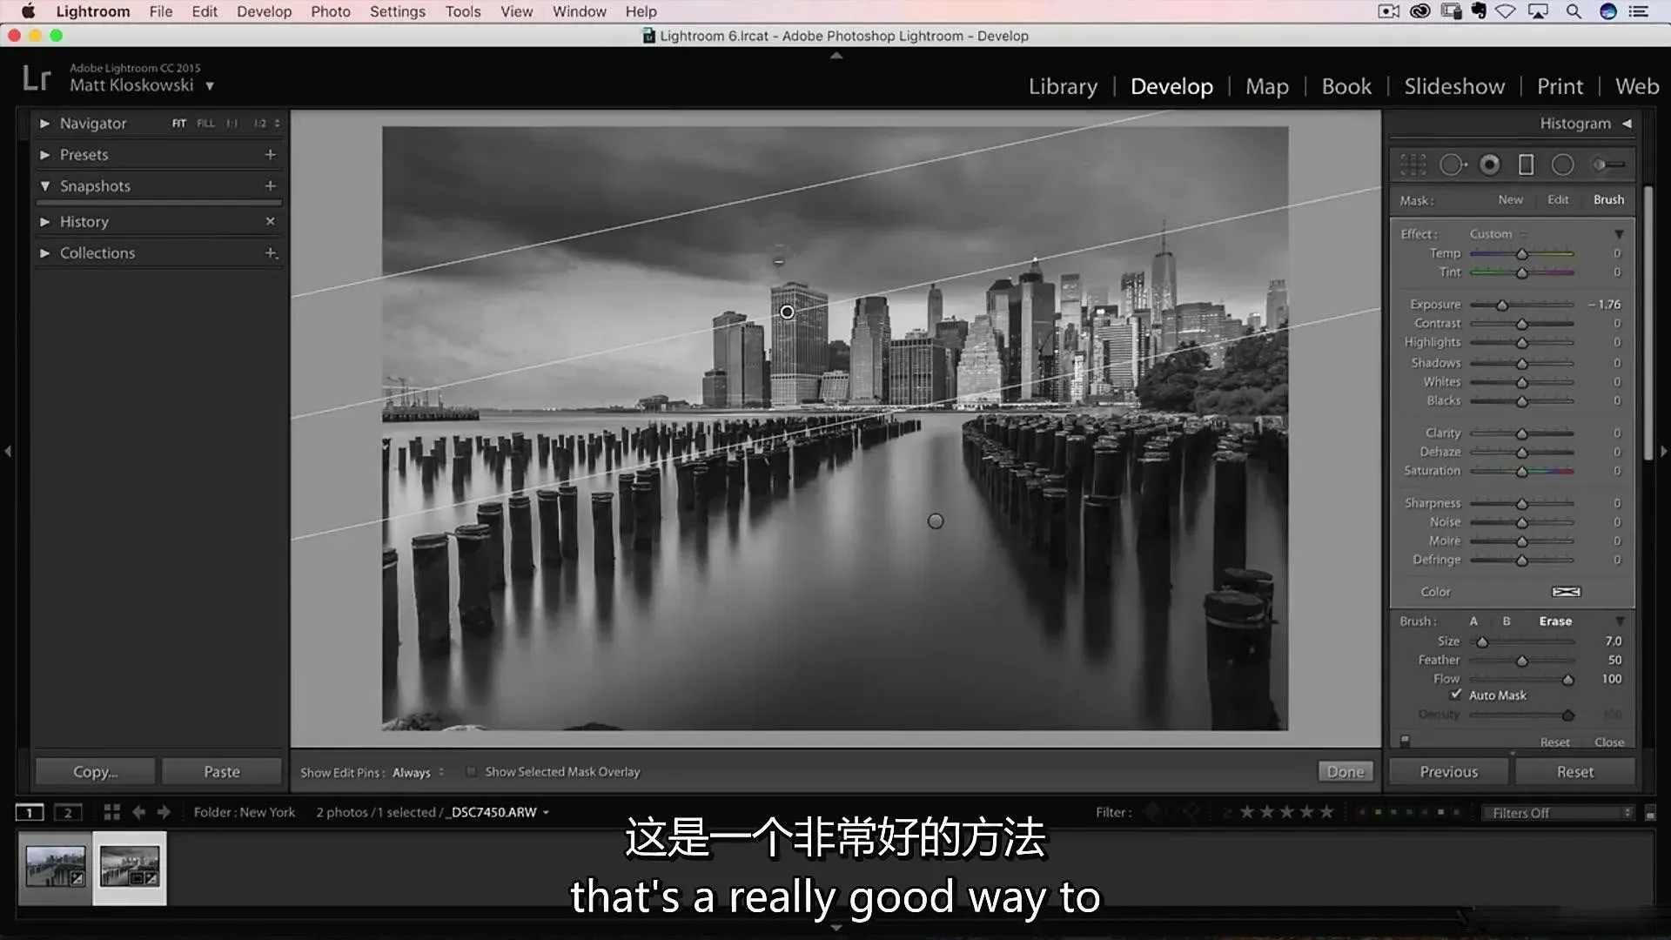Uncheck the Auto Mask checkbox
Viewport: 1671px width, 940px height.
click(x=1456, y=695)
